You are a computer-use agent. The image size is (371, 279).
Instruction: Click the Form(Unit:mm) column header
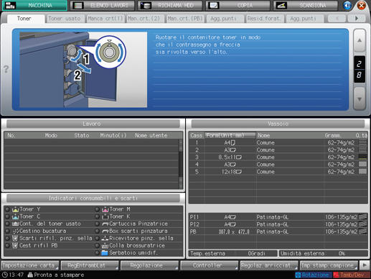[x=230, y=135]
